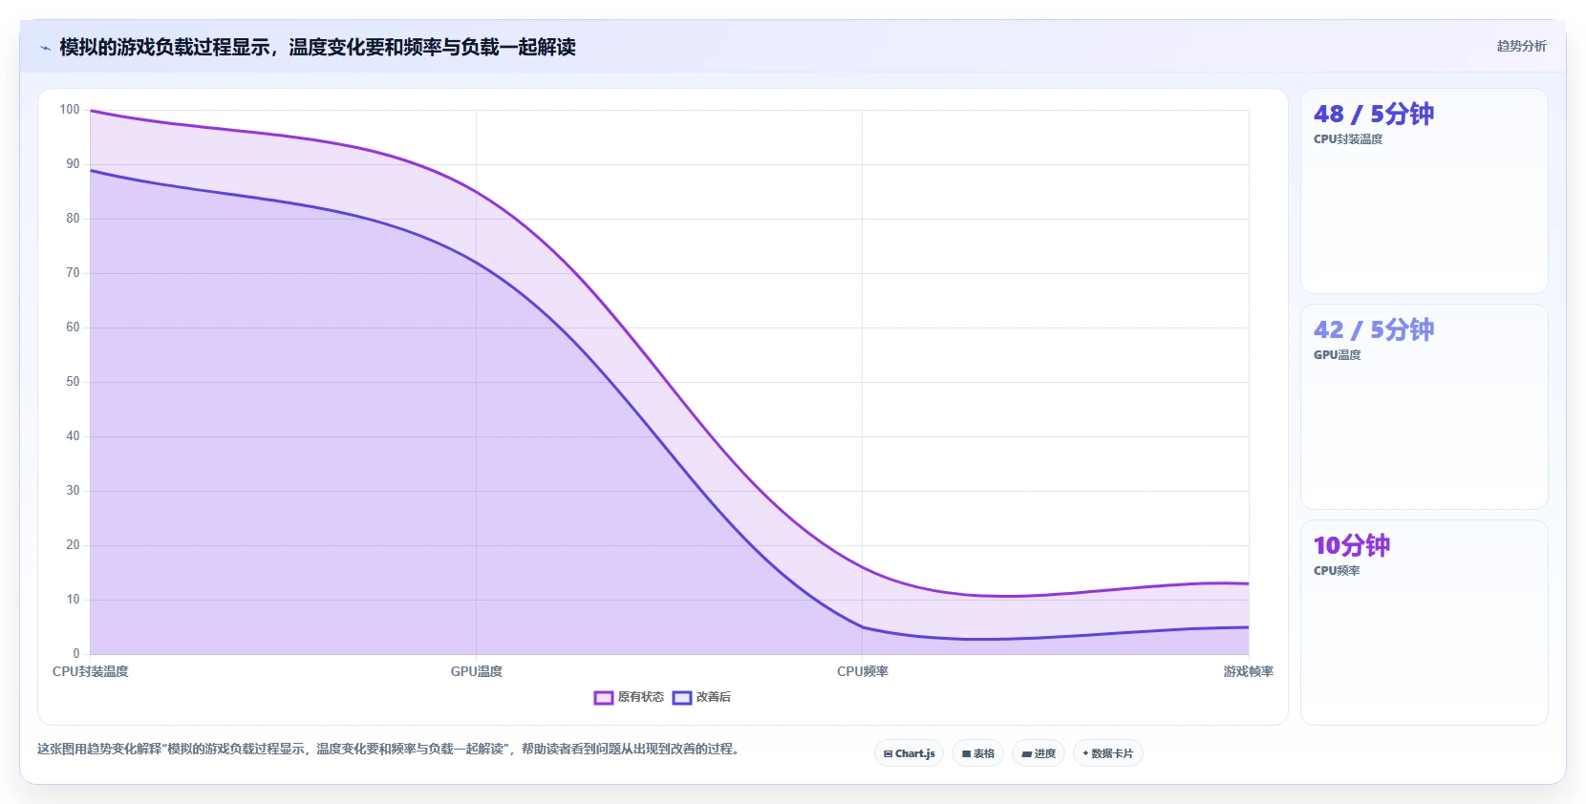
Task: Click the Chart.js chip
Action: click(909, 753)
